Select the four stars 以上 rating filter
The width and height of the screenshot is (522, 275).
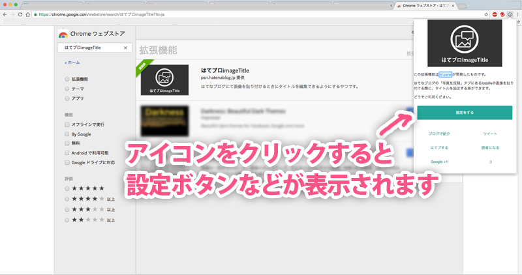pos(67,199)
